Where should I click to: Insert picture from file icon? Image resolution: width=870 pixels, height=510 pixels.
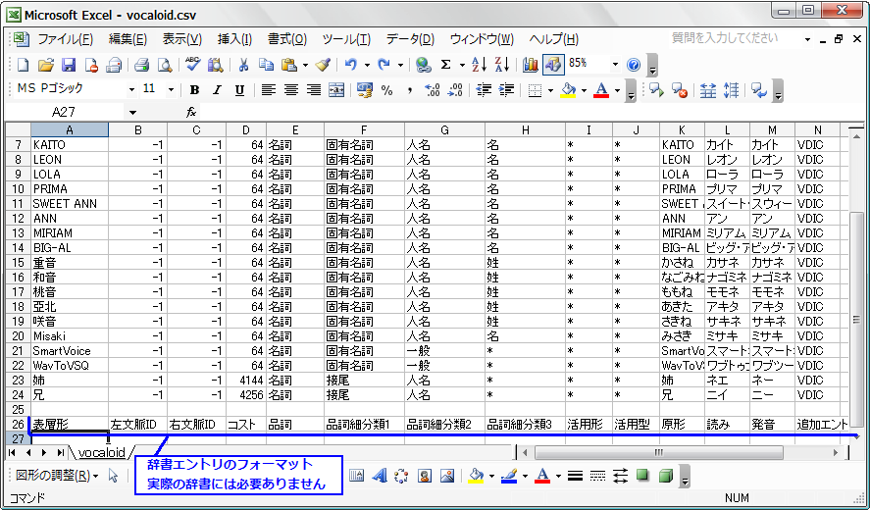447,476
